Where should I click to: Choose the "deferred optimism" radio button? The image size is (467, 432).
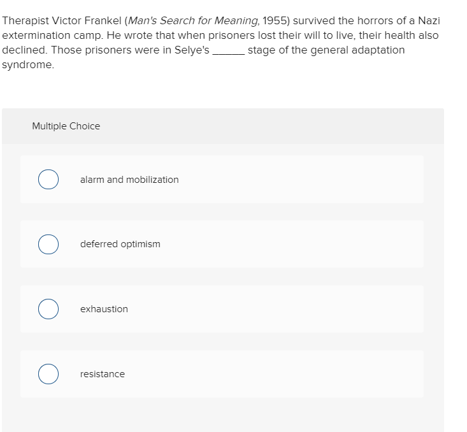(48, 244)
